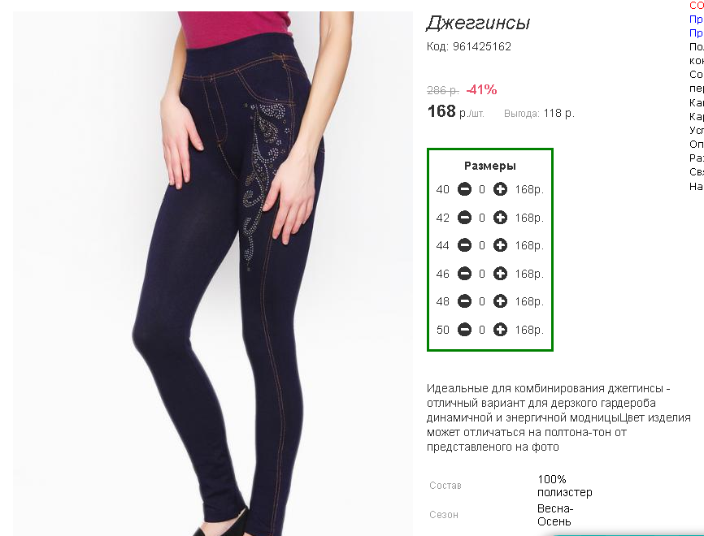Click the -41% discount label
This screenshot has height=536, width=704.
tap(481, 89)
